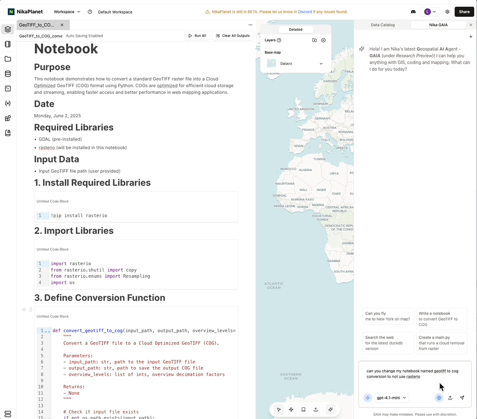This screenshot has width=477, height=419.
Task: Click the 'Auto Saving Enabled' status text
Action: click(84, 36)
